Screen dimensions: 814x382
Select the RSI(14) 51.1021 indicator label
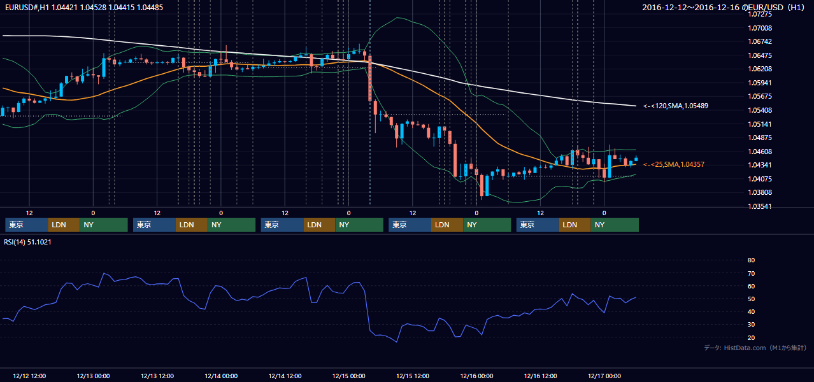pyautogui.click(x=29, y=241)
